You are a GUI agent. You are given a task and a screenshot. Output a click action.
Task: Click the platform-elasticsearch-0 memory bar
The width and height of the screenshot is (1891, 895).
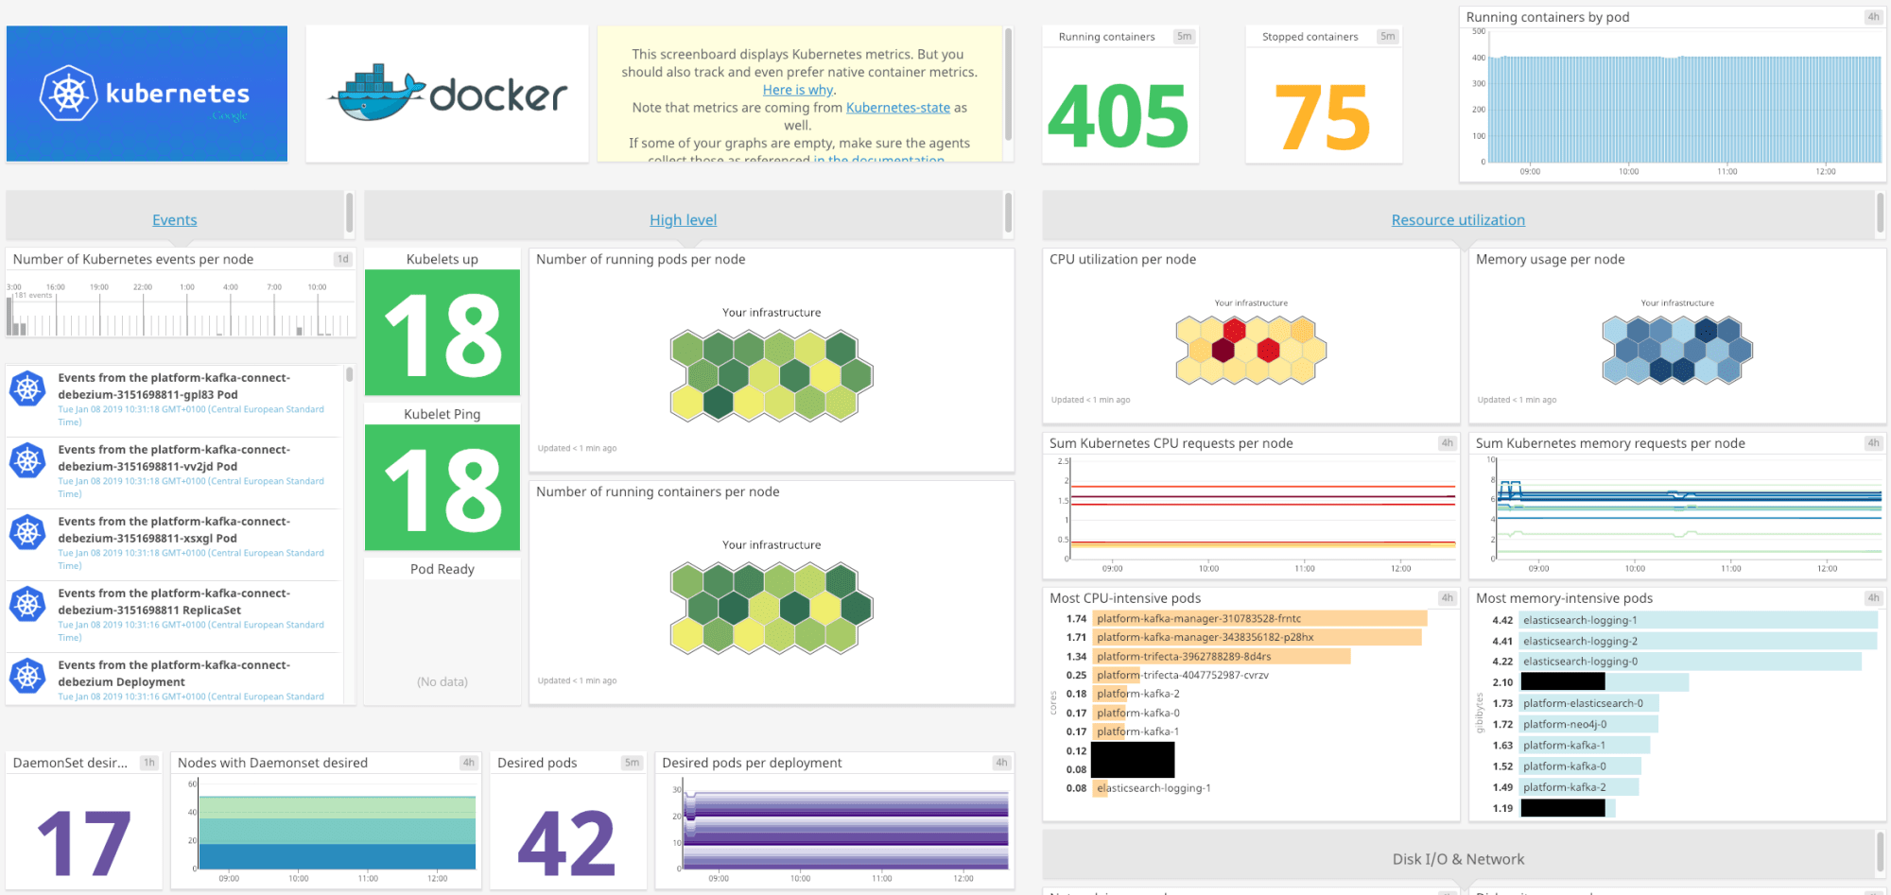click(x=1589, y=703)
